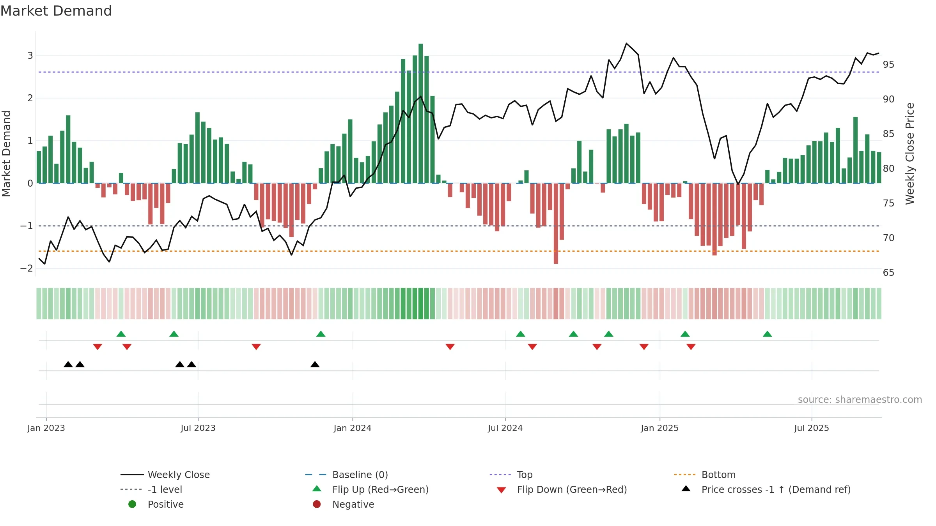Click the 65 price tick label
The height and width of the screenshot is (526, 936).
pyautogui.click(x=888, y=272)
